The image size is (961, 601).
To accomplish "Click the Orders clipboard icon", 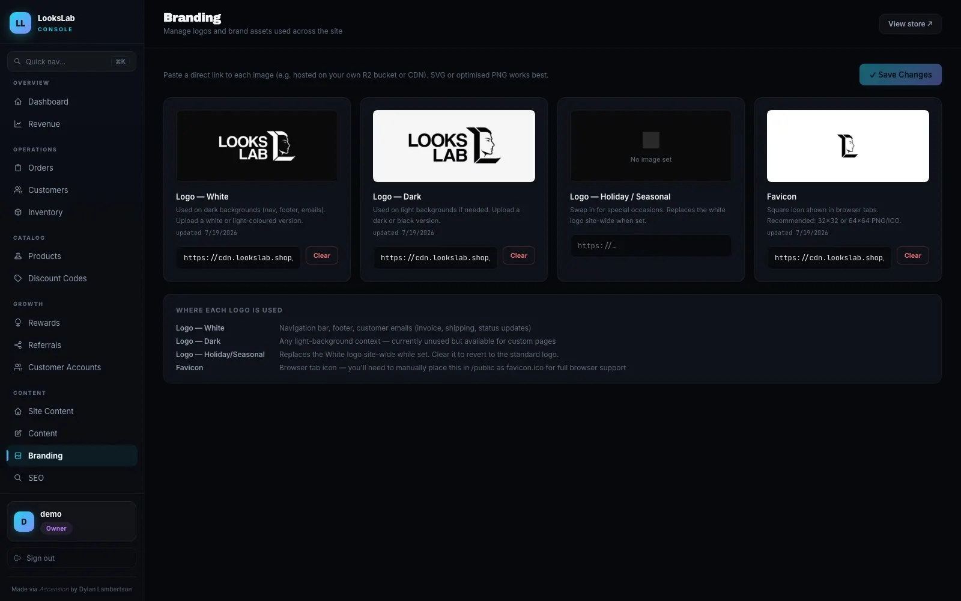I will 18,168.
